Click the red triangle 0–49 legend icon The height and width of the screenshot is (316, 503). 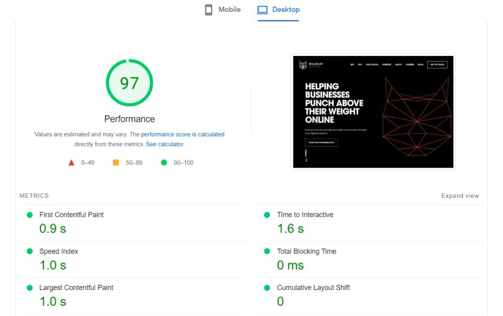pyautogui.click(x=71, y=163)
